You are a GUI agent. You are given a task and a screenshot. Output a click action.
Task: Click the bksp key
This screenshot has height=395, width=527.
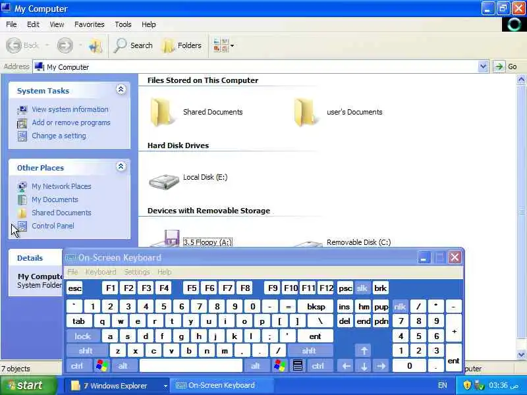click(316, 307)
